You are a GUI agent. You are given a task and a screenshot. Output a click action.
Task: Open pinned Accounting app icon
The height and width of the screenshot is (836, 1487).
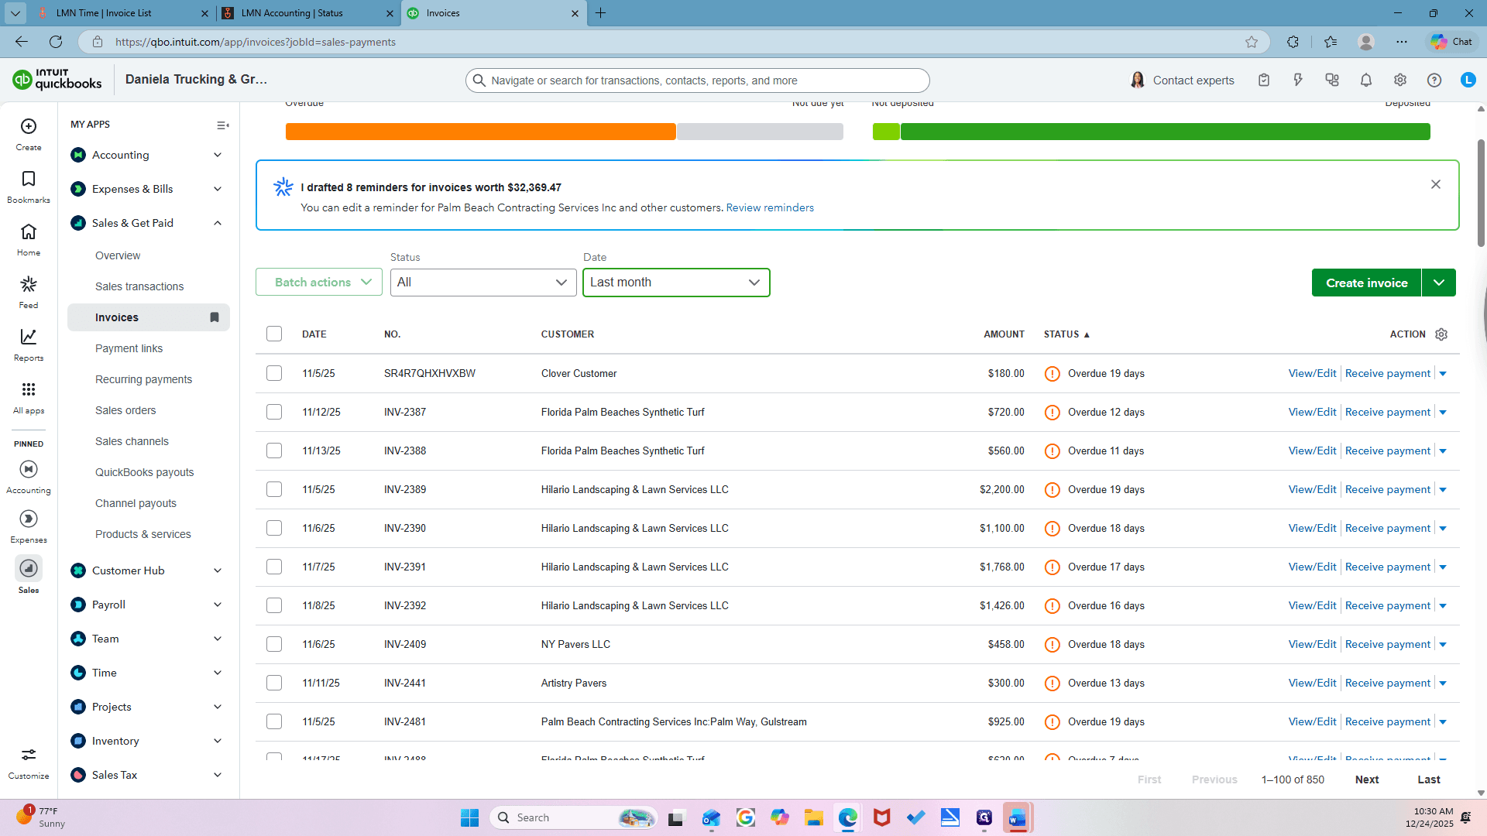point(29,470)
